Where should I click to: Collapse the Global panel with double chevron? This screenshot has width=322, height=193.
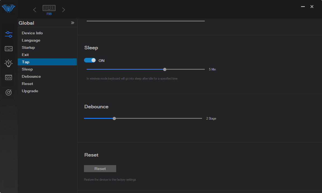72,23
